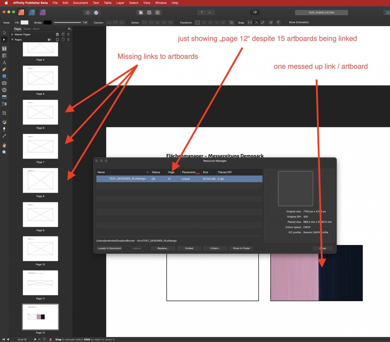Grab the View (Hand) tool
This screenshot has width=390, height=342.
(x=4, y=145)
